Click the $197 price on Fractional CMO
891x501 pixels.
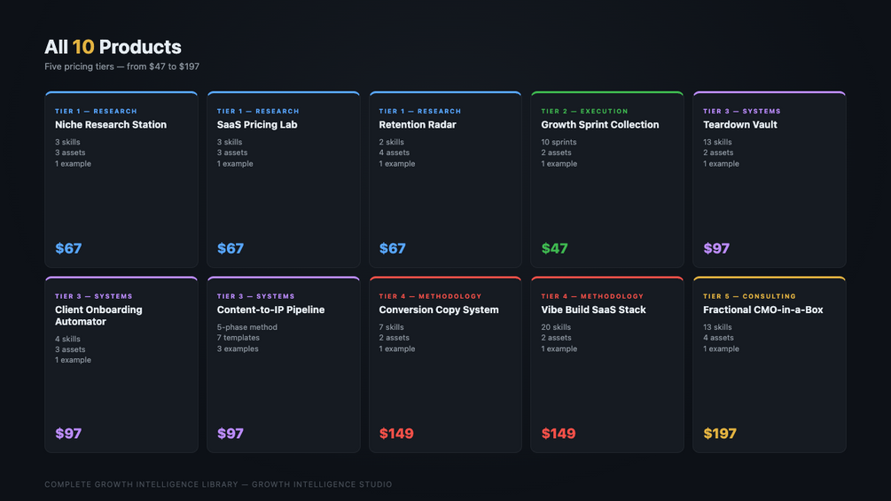[720, 434]
